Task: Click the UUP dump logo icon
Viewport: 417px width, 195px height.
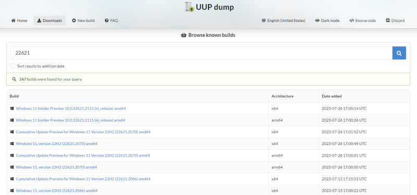Action: pyautogui.click(x=189, y=7)
